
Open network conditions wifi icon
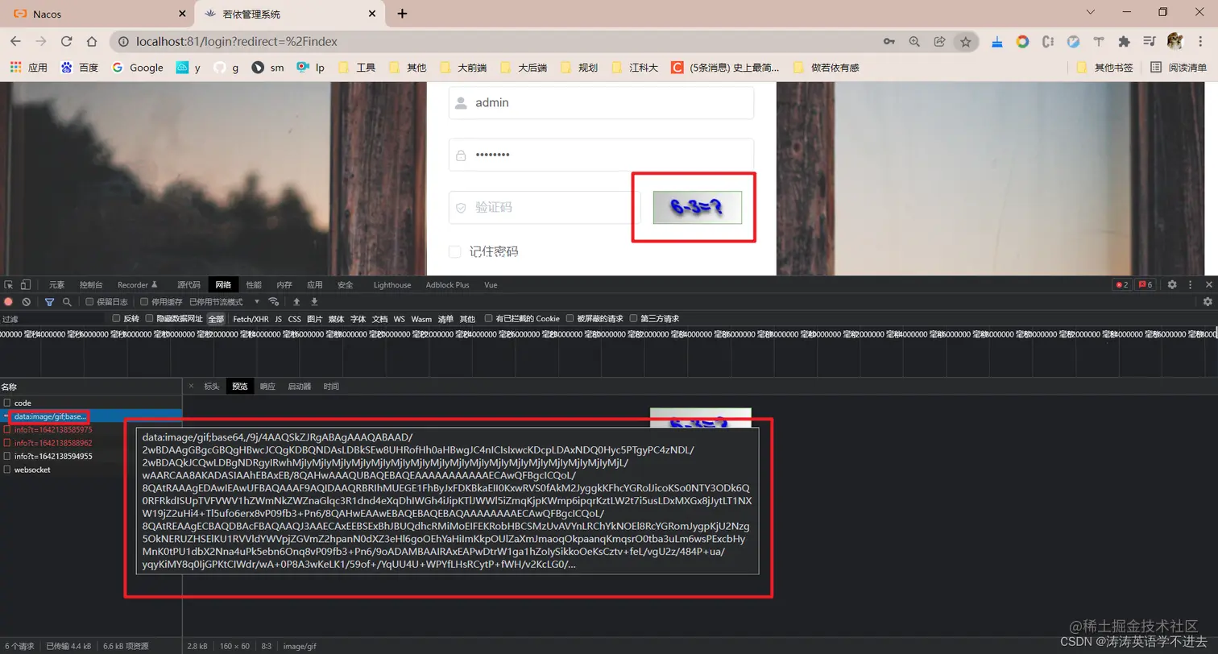[274, 301]
